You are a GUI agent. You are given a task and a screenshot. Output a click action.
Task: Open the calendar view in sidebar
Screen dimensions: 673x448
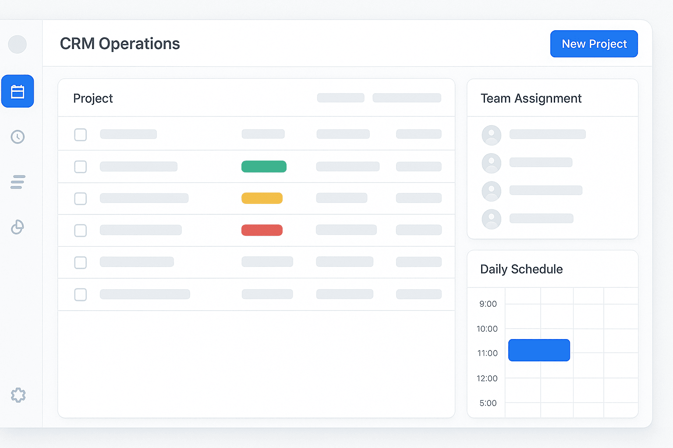(18, 91)
